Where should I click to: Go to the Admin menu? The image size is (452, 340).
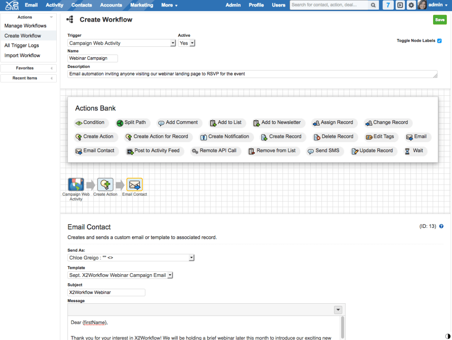click(x=233, y=5)
